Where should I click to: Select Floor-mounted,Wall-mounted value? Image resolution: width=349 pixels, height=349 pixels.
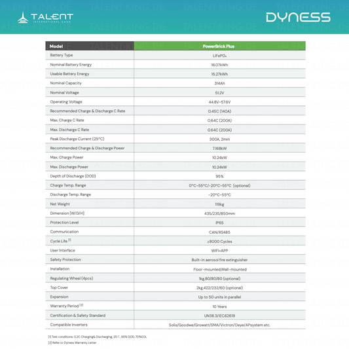220,270
